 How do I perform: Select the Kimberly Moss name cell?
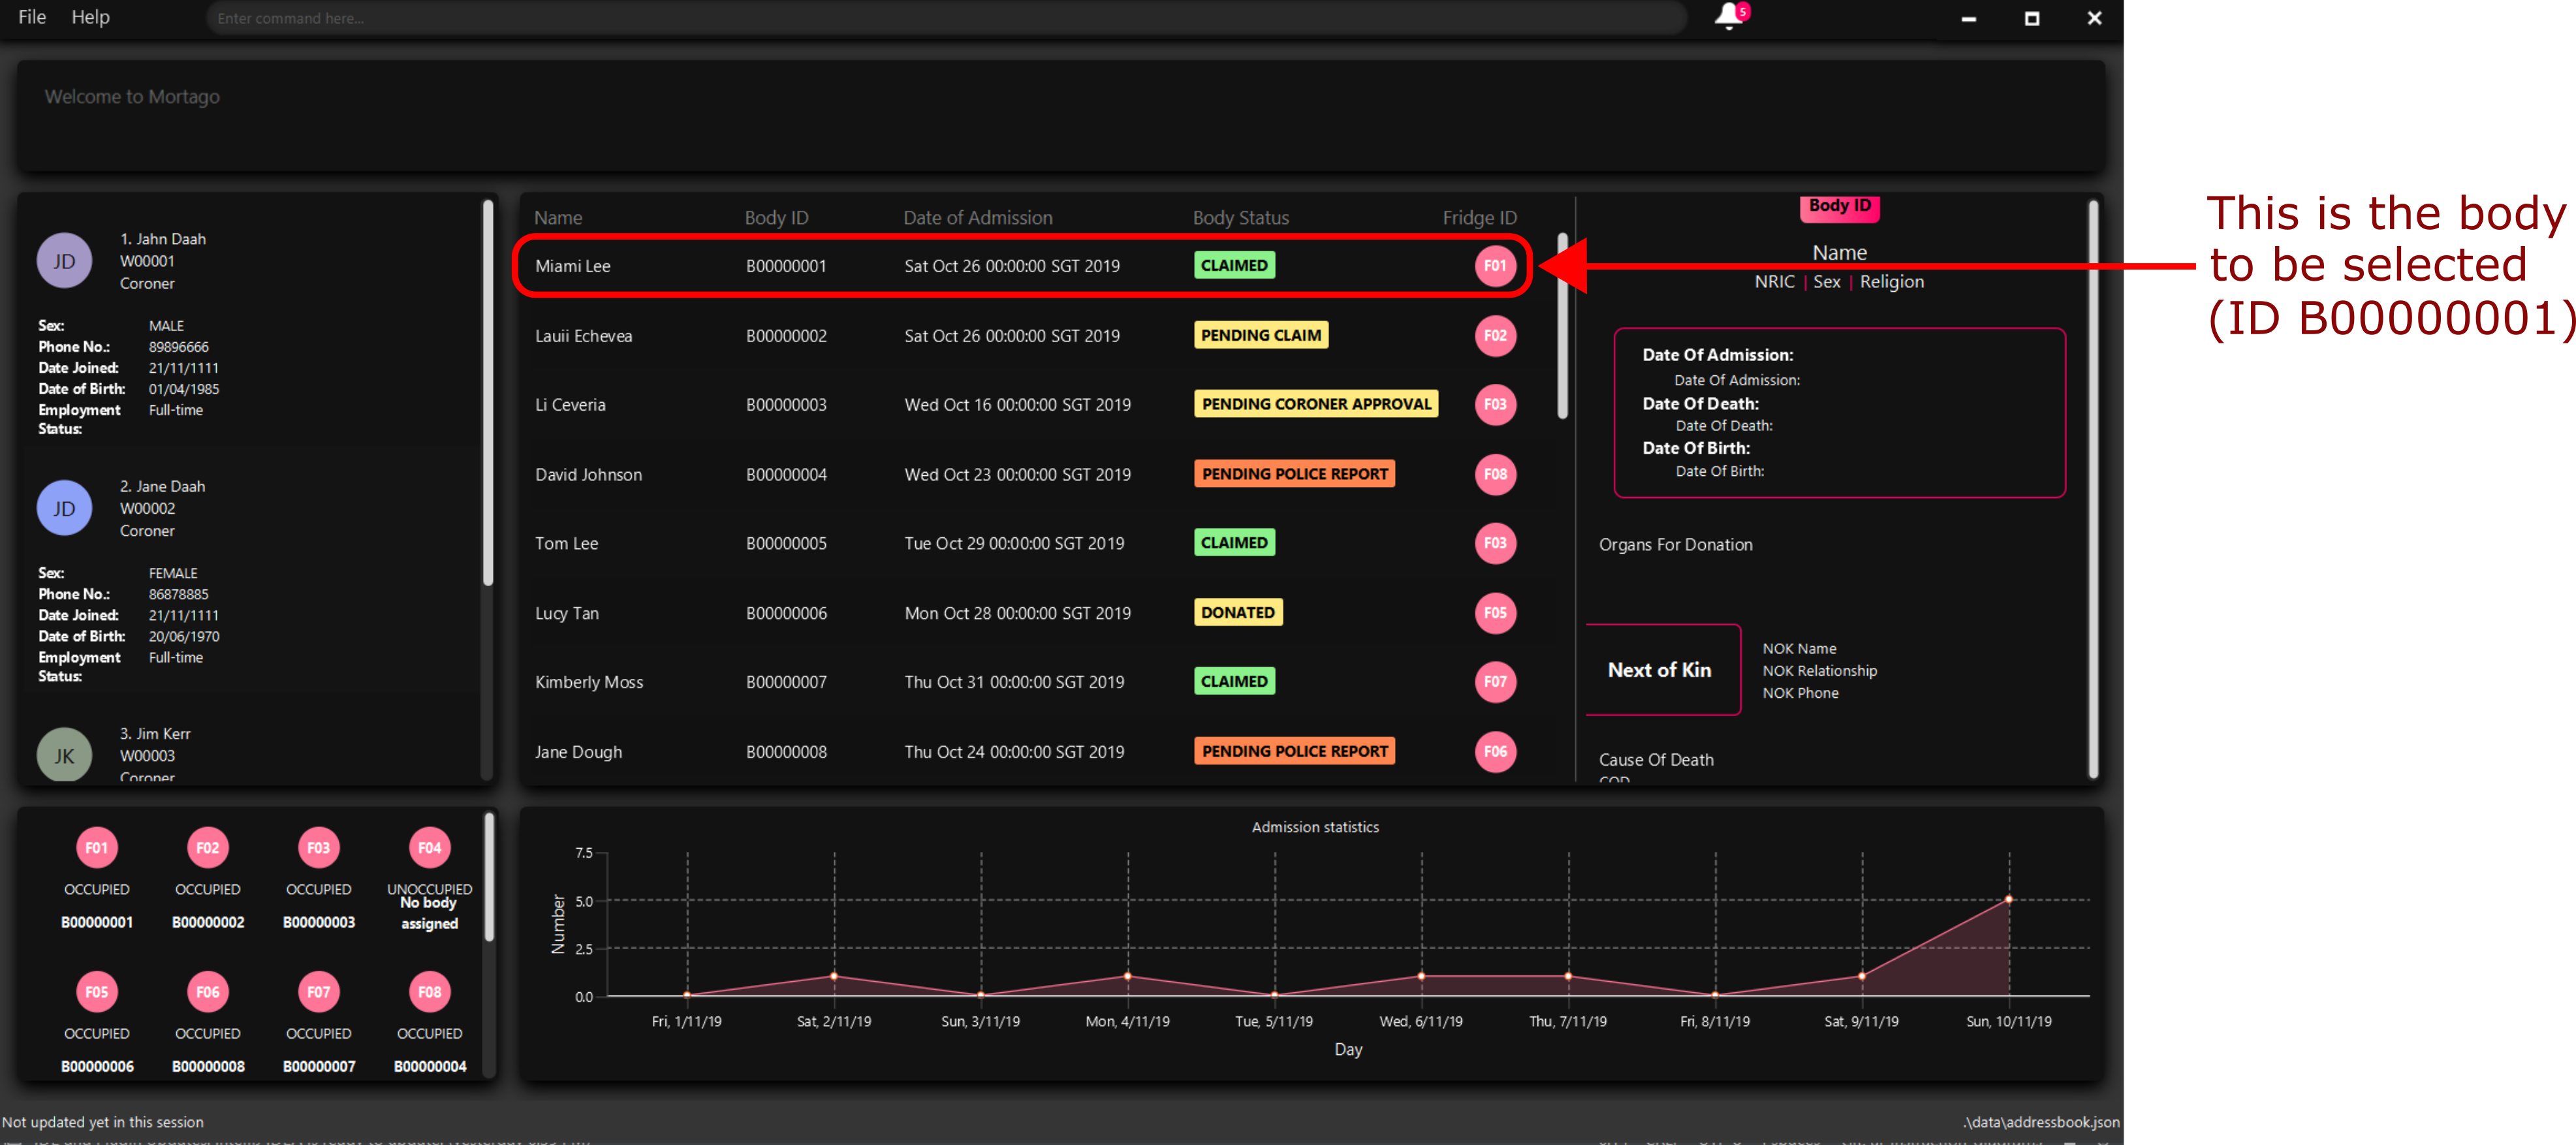[x=588, y=683]
